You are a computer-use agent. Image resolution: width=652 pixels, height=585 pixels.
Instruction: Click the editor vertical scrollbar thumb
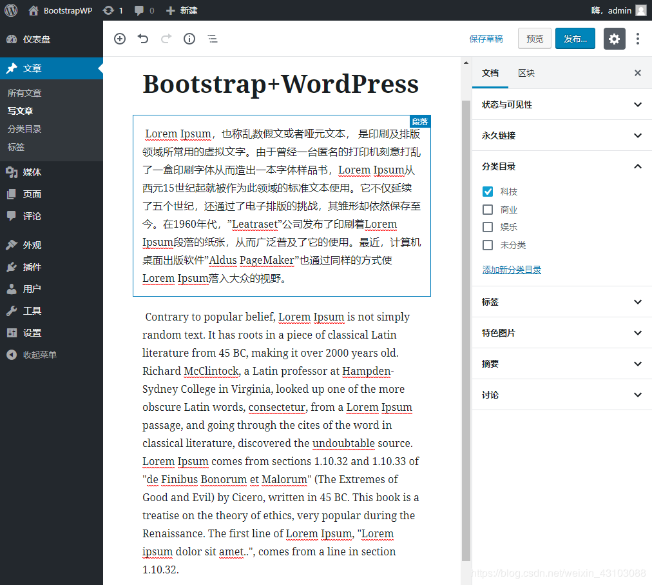point(466,331)
